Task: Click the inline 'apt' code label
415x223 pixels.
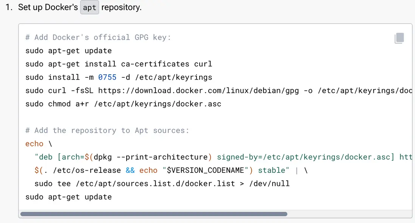Action: 90,8
